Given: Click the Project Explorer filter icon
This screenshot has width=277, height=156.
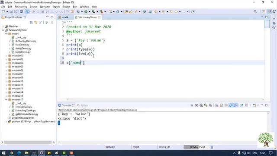Looking at the screenshot, I should click(40, 23).
